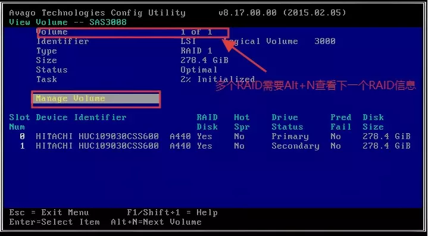Viewport: 428px width, 236px height.
Task: Click the 'Task' field label
Action: (46, 79)
